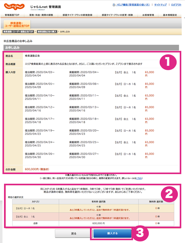Click the カテゴリ column header
This screenshot has width=185, height=243.
pos(36,202)
